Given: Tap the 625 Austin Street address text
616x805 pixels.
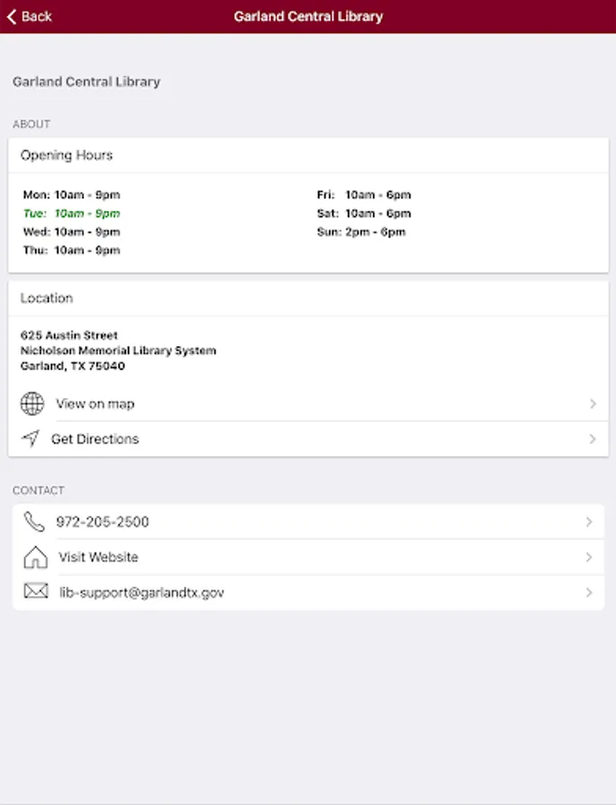Looking at the screenshot, I should 70,335.
